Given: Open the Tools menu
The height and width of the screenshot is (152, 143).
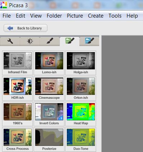Looking at the screenshot, I should click(x=115, y=16).
